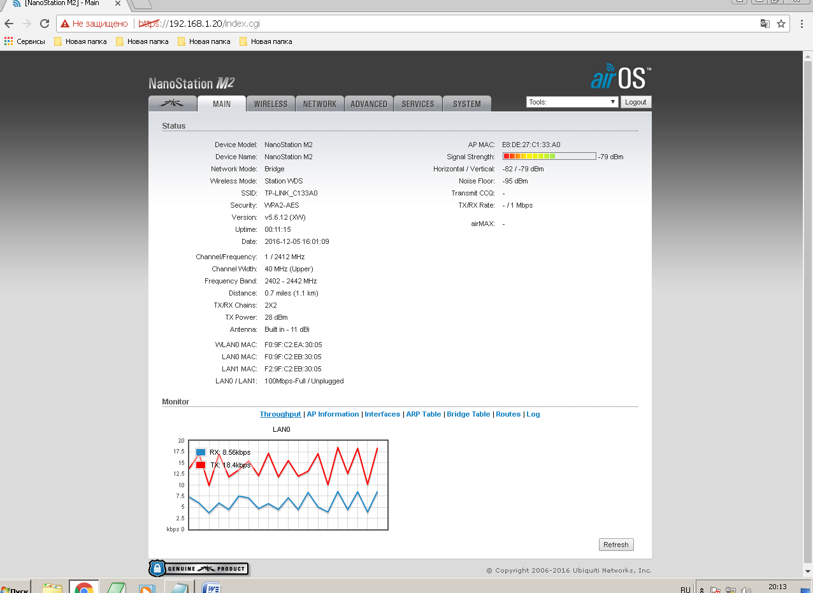The height and width of the screenshot is (593, 813).
Task: Open File Explorer from the taskbar
Action: point(52,587)
